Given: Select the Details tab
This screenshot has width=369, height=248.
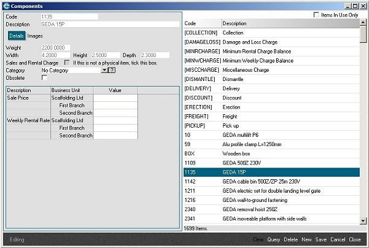Looking at the screenshot, I should 16,36.
